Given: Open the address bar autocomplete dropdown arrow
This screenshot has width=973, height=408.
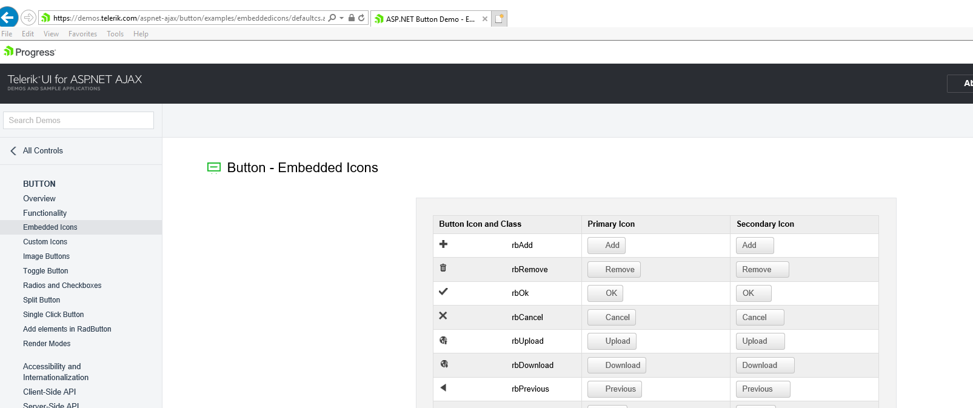Looking at the screenshot, I should pyautogui.click(x=342, y=18).
